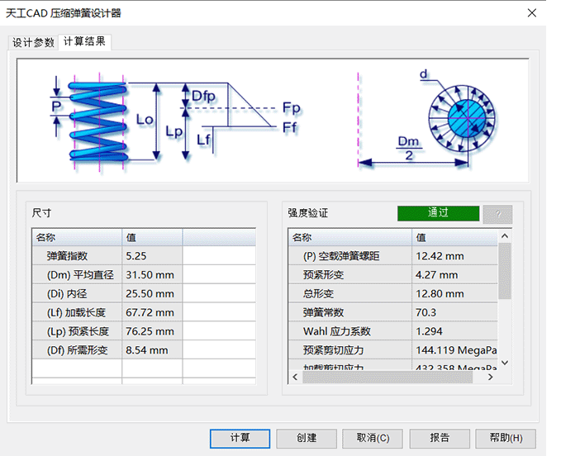Click the 值 header in 尺寸 table

152,237
